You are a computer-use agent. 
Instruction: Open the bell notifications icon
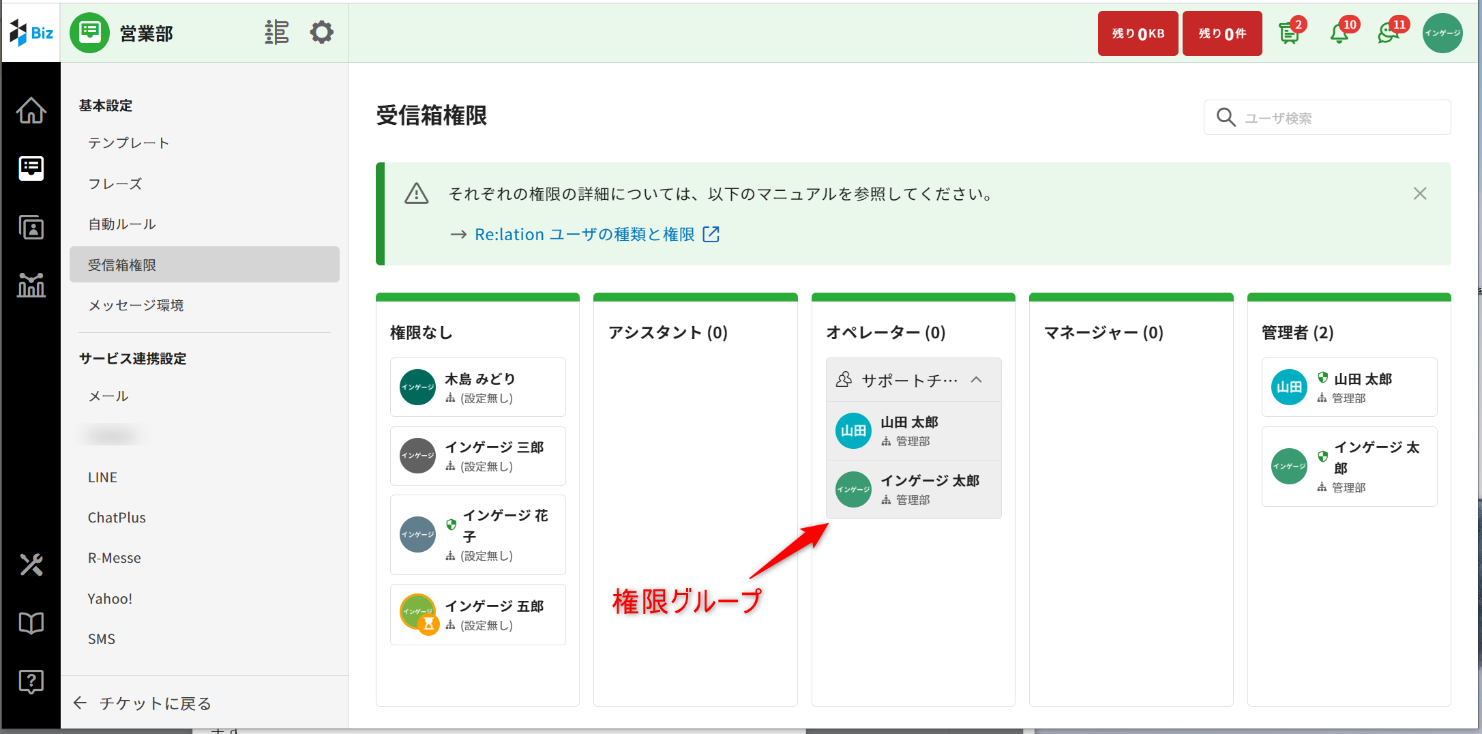1339,33
